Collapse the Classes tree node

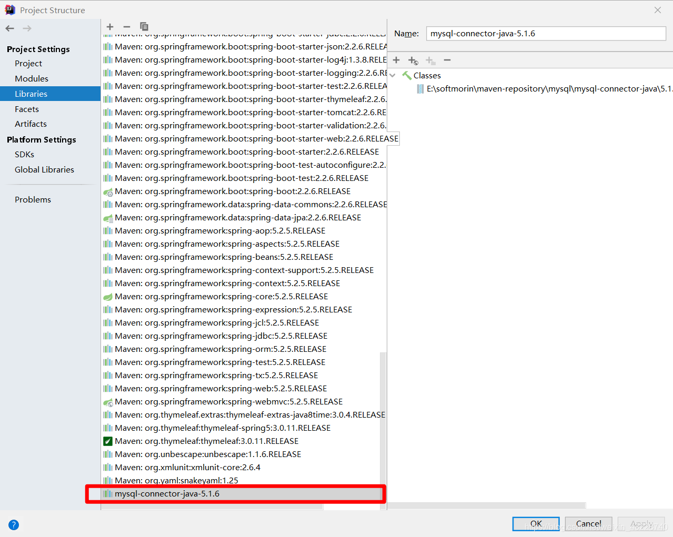tap(393, 76)
